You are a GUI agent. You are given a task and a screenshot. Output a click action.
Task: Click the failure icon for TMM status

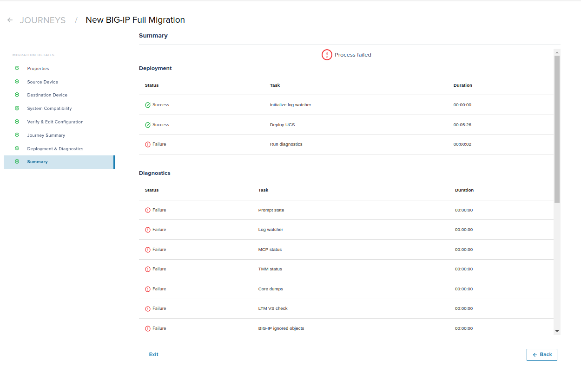[x=148, y=269]
